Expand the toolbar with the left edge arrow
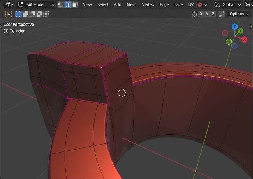The height and width of the screenshot is (179, 253). point(1,26)
